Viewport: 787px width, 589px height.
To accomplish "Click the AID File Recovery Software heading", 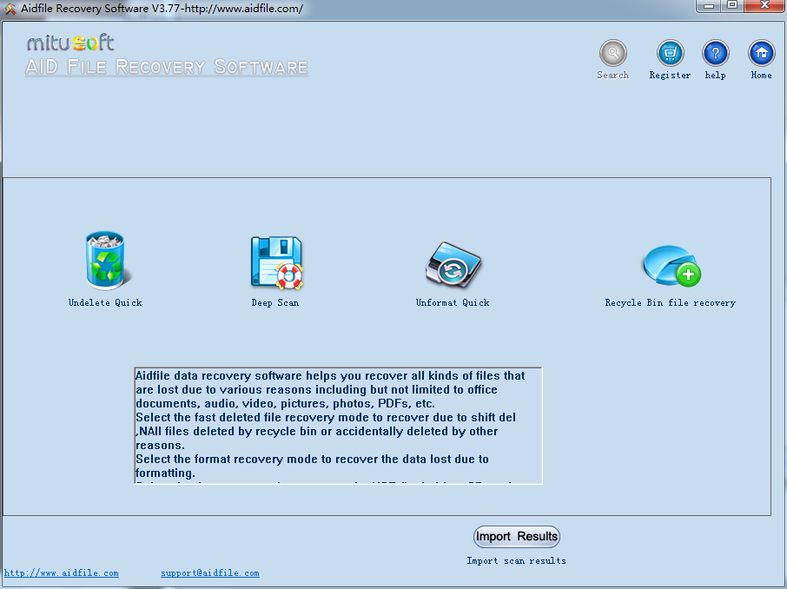I will pos(166,67).
